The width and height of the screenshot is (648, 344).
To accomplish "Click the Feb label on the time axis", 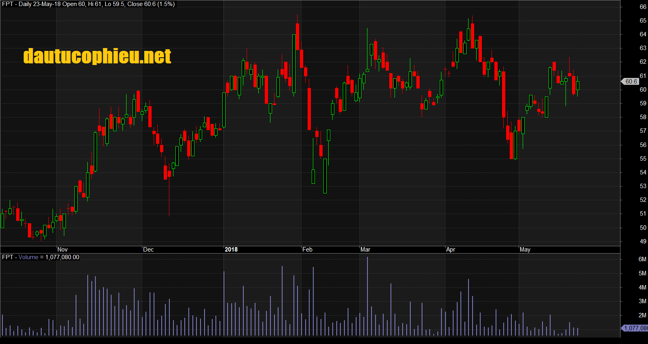I will (x=307, y=250).
